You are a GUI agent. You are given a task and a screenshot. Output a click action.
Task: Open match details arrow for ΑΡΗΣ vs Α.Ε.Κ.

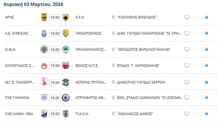click(x=206, y=17)
